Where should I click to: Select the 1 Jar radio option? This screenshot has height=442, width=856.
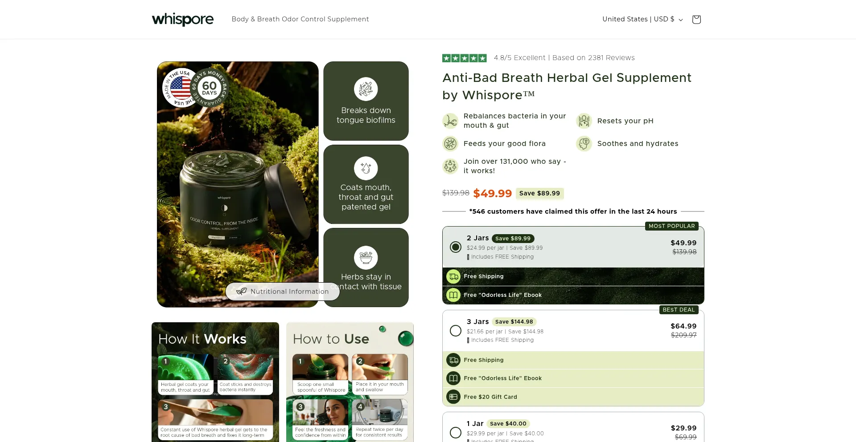456,433
